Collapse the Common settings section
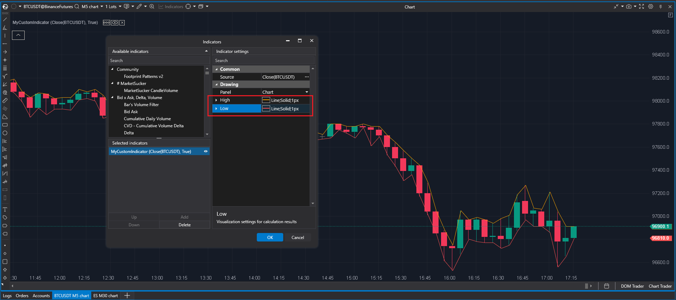Image resolution: width=676 pixels, height=300 pixels. click(217, 69)
